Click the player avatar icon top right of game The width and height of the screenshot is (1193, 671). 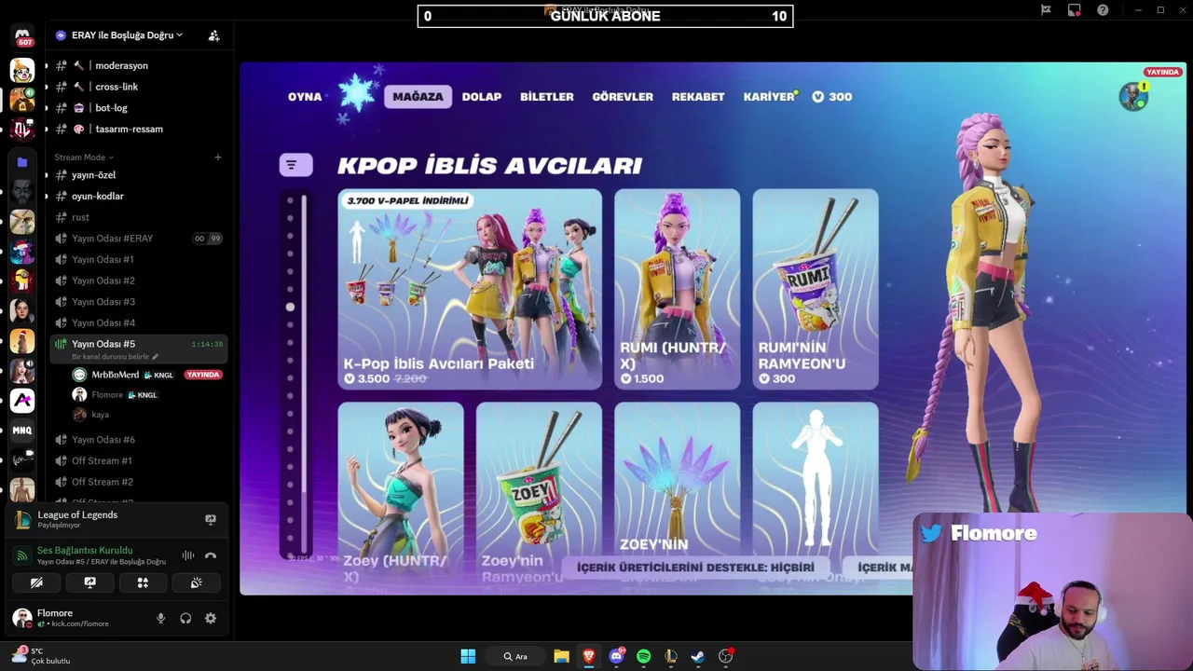(x=1133, y=97)
